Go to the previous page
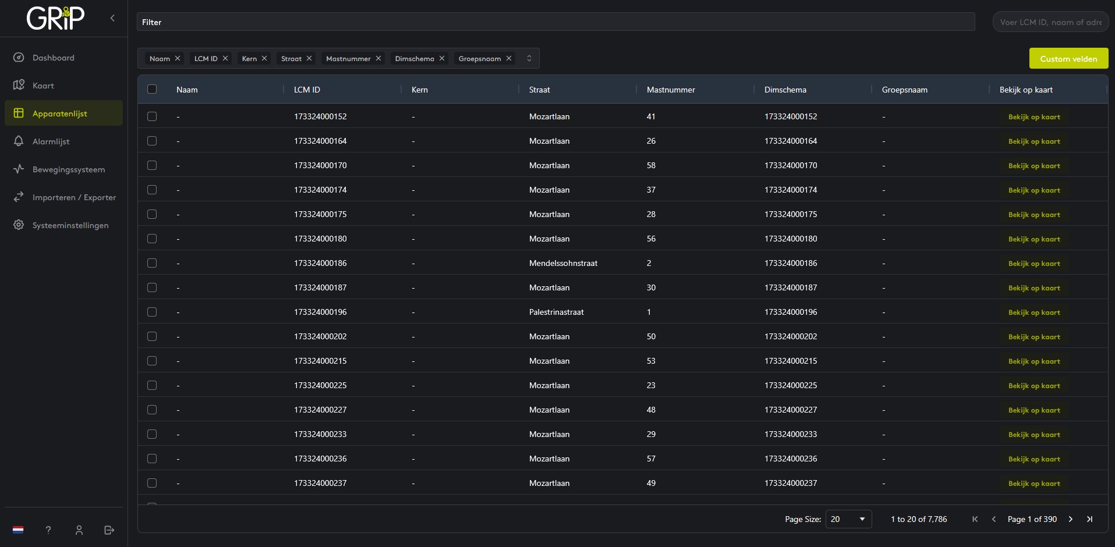 pos(994,519)
